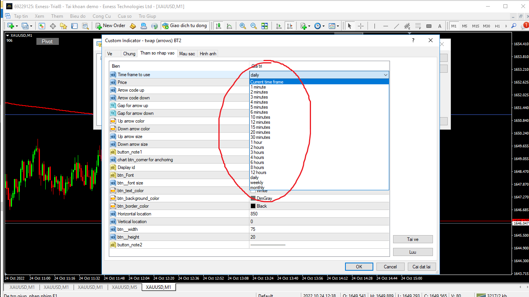Switch chart to line chart icon
Viewport: 529px width, 297px height.
pyautogui.click(x=229, y=26)
